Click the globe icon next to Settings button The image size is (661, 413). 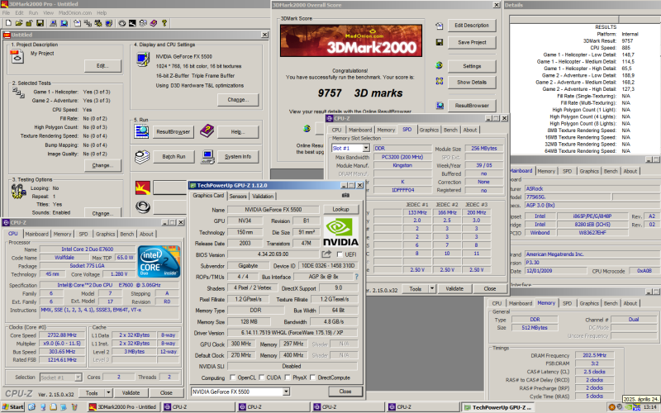pos(440,65)
